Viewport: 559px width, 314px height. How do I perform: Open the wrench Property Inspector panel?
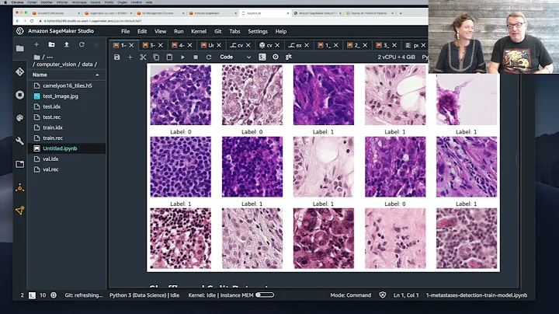click(19, 141)
